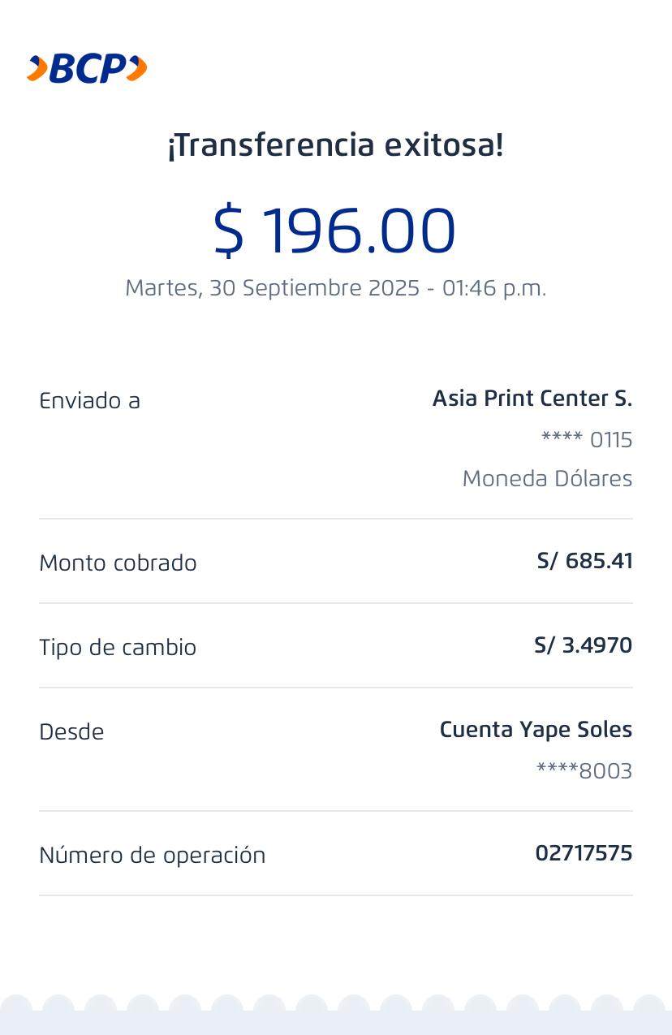The width and height of the screenshot is (672, 1035).
Task: Select the charged amount S/ 685.41
Action: click(x=584, y=561)
